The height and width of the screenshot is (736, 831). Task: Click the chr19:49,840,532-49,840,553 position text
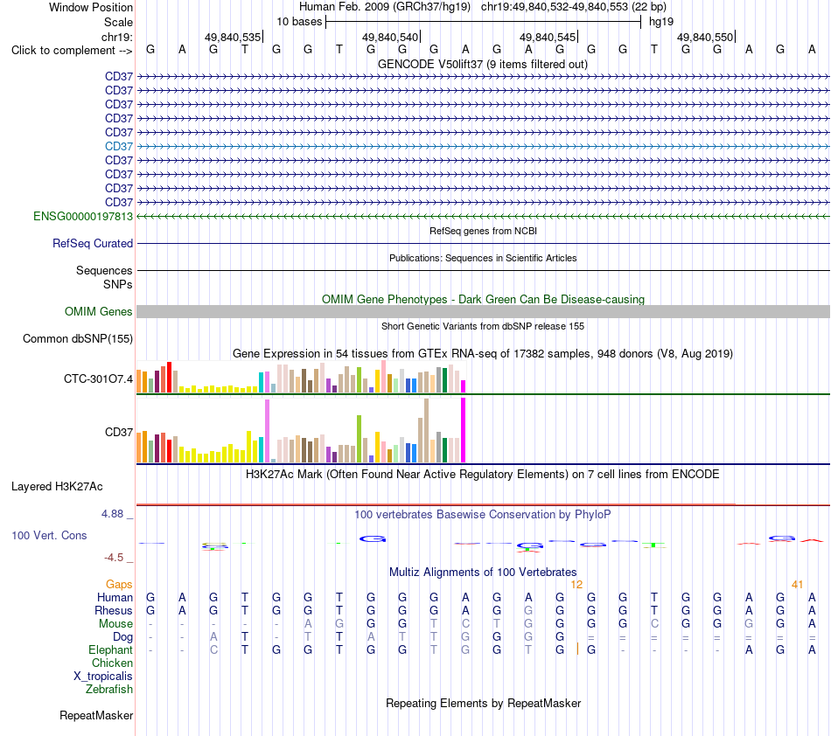(x=574, y=7)
